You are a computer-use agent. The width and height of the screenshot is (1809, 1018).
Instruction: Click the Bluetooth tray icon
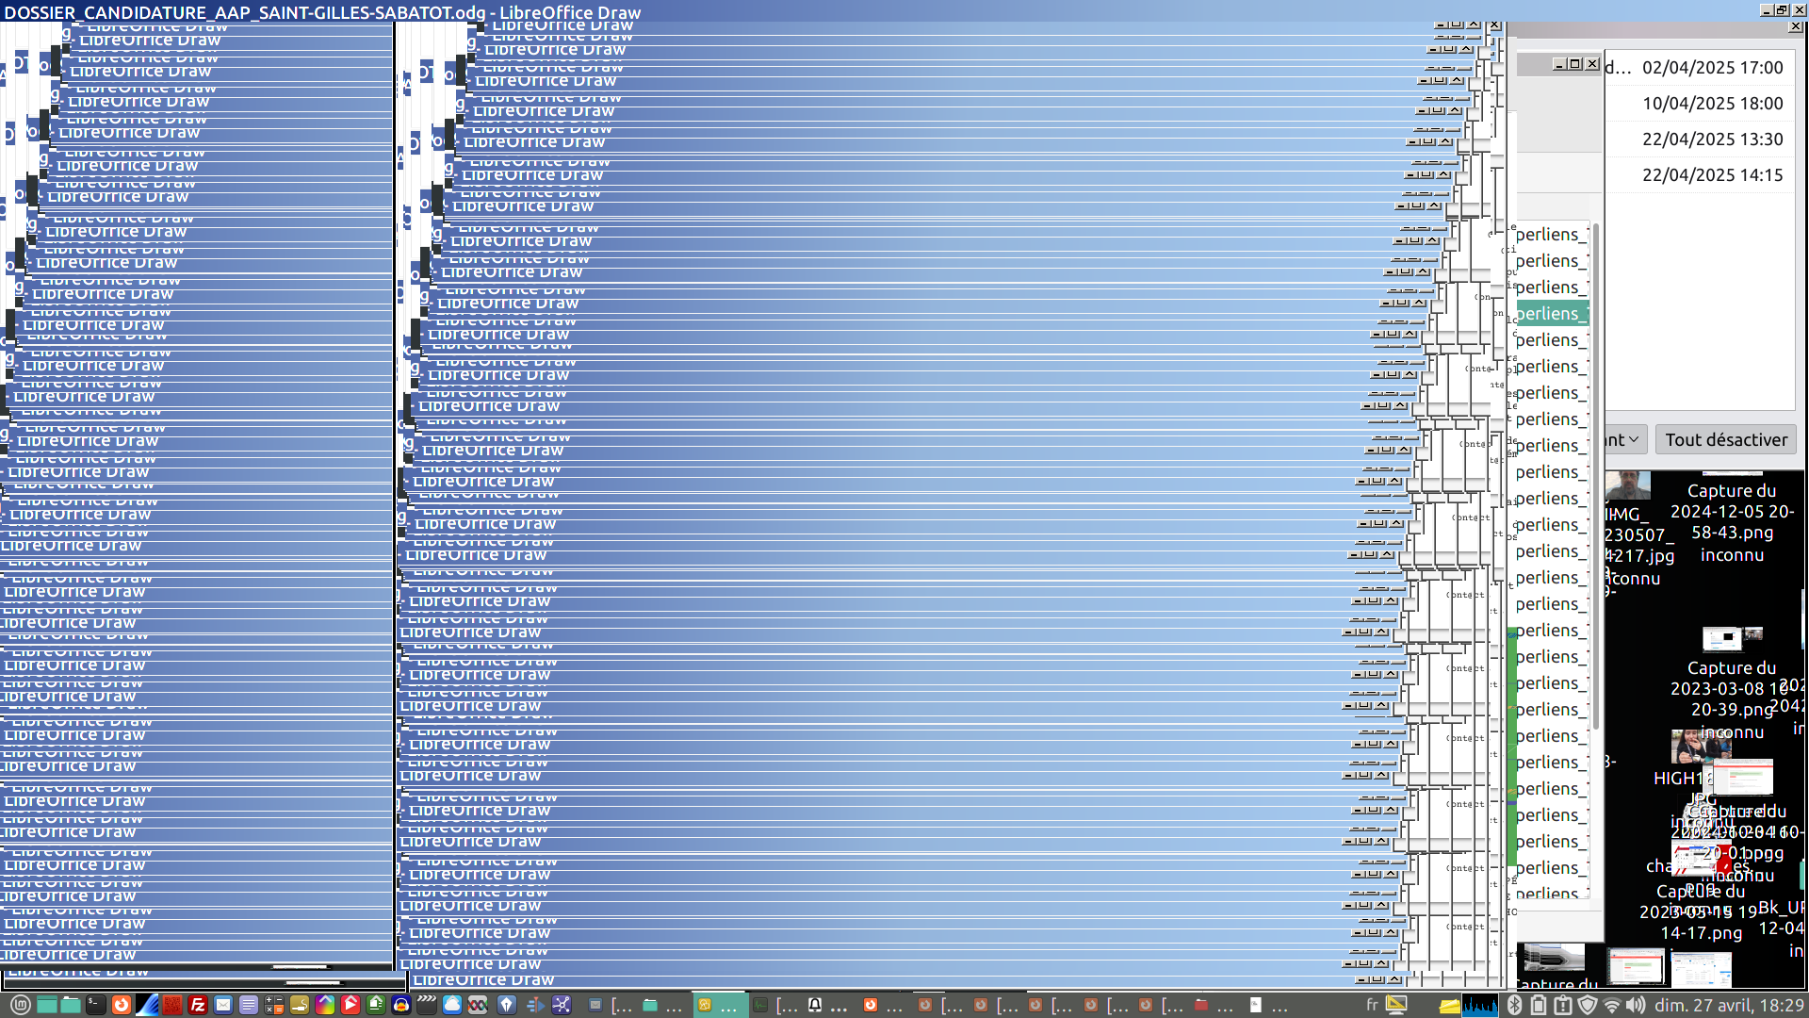point(1514,1005)
